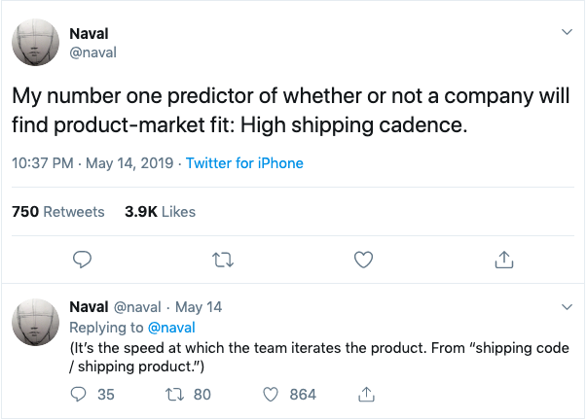This screenshot has width=587, height=419.
Task: View the 3.9K Likes list
Action: 160,211
